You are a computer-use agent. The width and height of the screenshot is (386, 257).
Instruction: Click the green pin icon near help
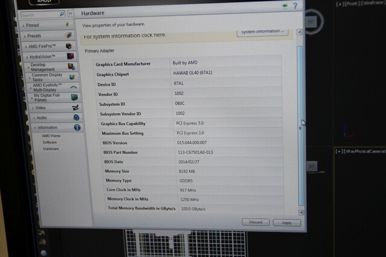coord(285,5)
